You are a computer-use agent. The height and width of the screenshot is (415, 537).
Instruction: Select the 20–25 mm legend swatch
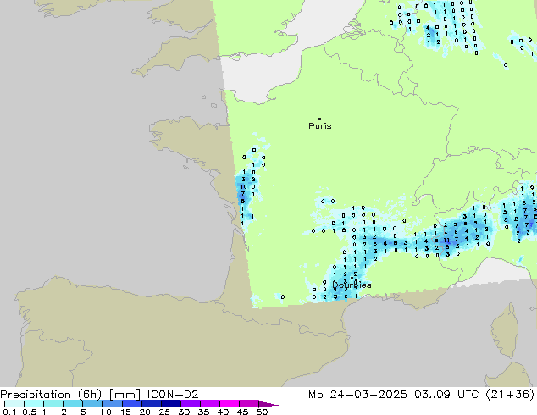pos(151,404)
